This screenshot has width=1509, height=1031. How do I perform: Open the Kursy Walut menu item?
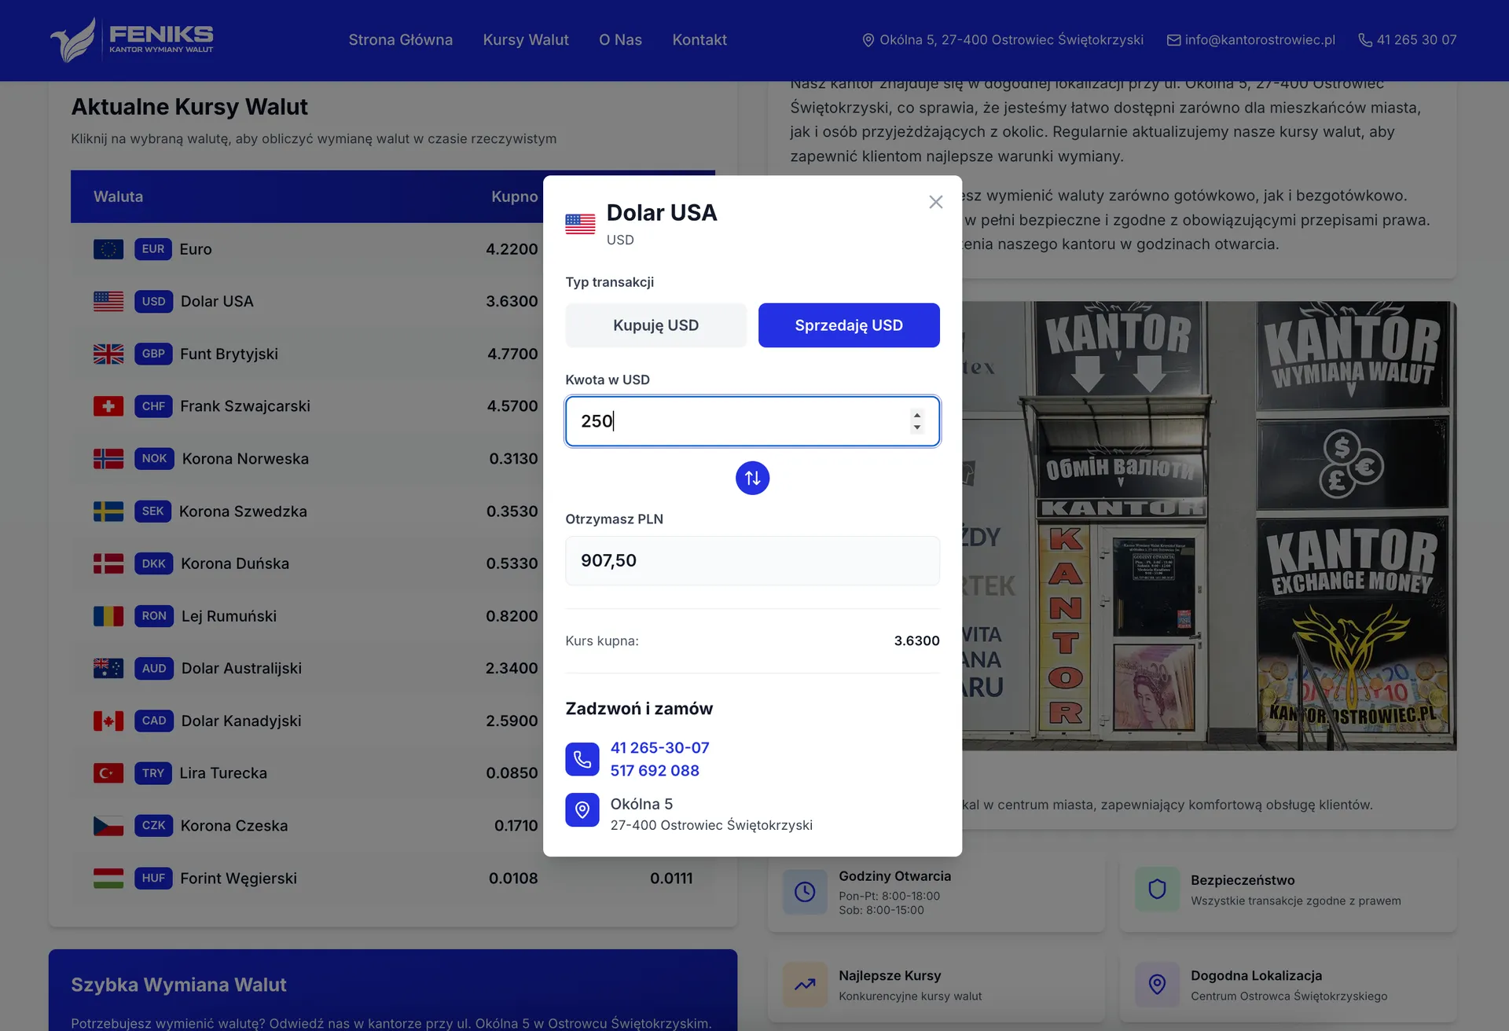526,40
